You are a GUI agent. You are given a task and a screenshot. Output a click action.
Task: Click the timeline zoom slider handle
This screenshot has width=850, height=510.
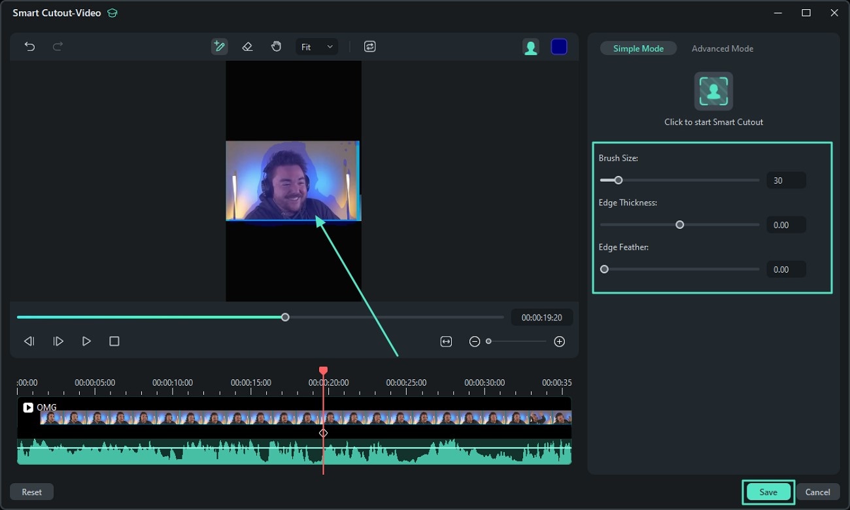488,341
